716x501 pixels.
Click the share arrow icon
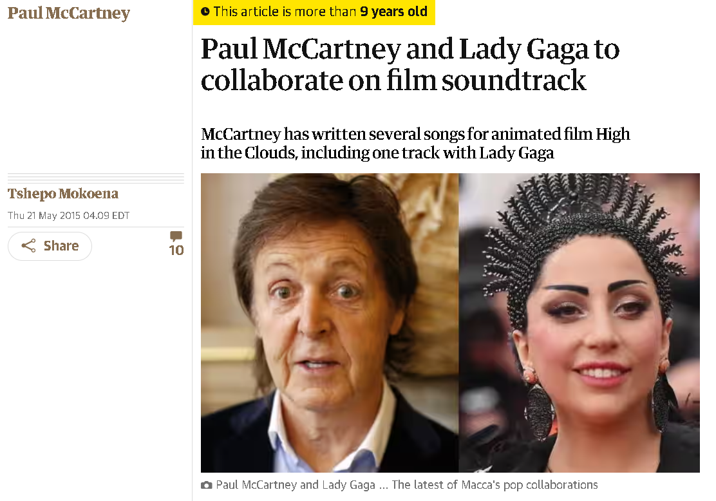[x=28, y=246]
